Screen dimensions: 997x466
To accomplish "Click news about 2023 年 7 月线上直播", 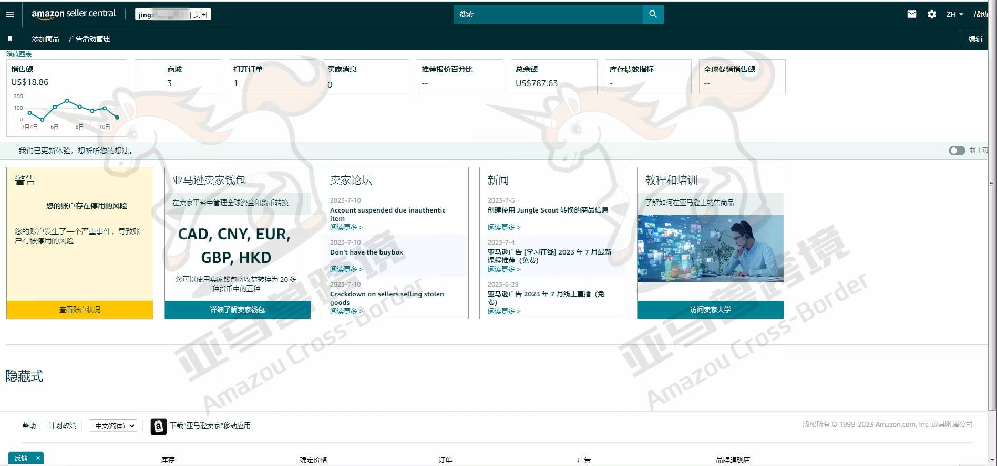I will tap(546, 298).
